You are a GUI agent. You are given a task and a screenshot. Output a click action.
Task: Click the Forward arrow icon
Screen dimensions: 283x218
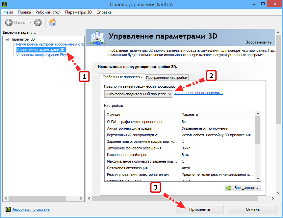tap(38, 23)
